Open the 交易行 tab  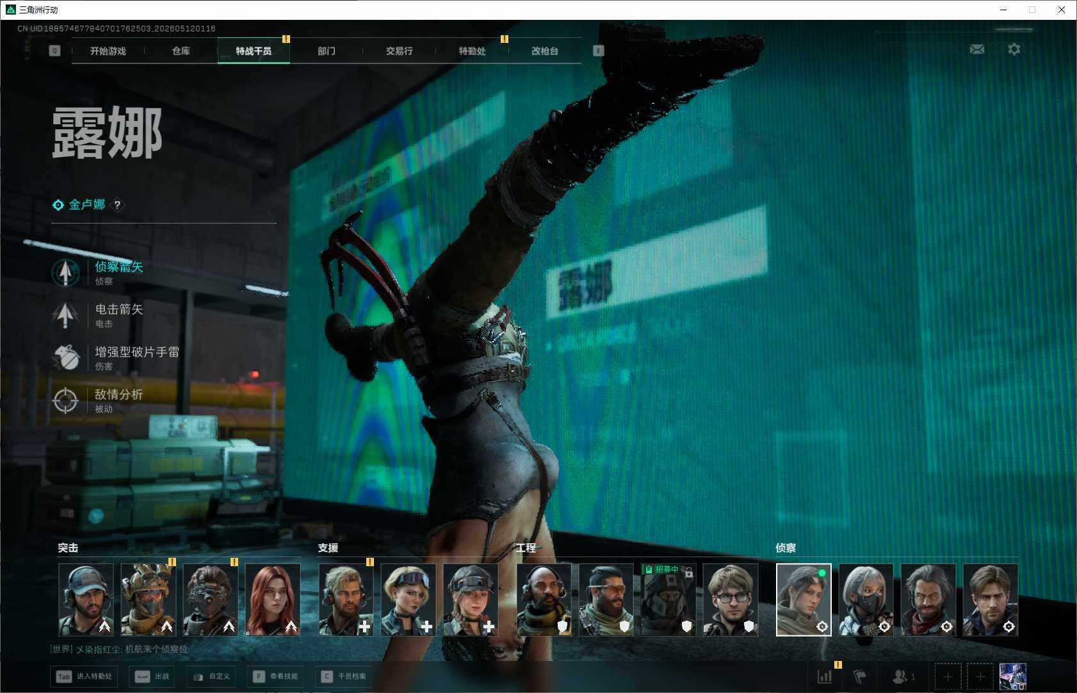click(x=400, y=51)
